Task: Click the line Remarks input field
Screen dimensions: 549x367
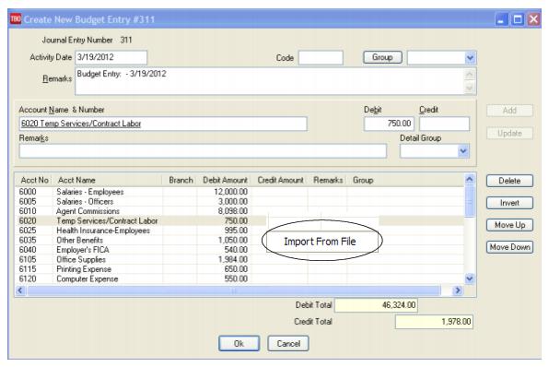Action: [203, 151]
